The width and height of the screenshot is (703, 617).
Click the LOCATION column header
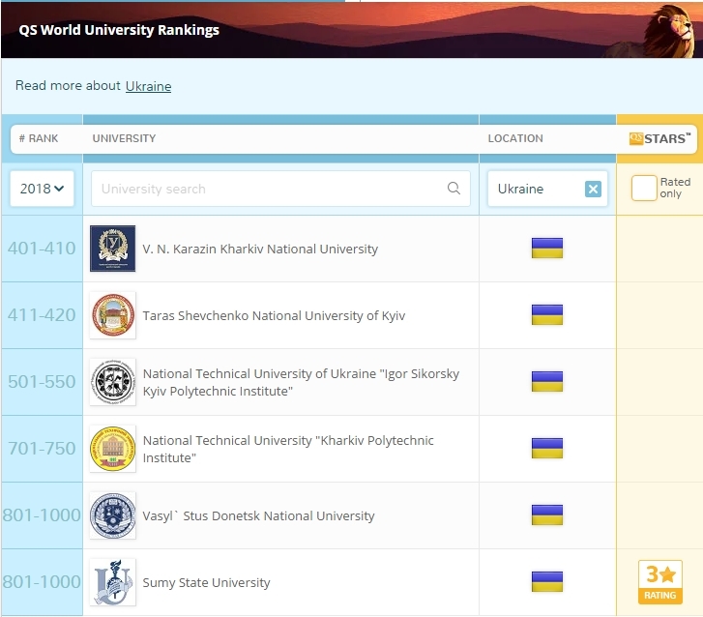pos(515,138)
